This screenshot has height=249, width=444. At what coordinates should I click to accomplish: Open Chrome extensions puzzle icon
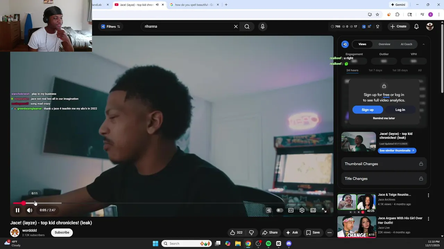click(x=398, y=15)
